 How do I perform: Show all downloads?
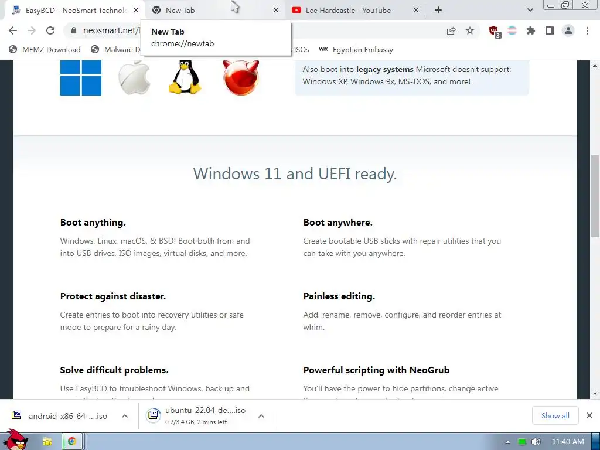pyautogui.click(x=555, y=415)
